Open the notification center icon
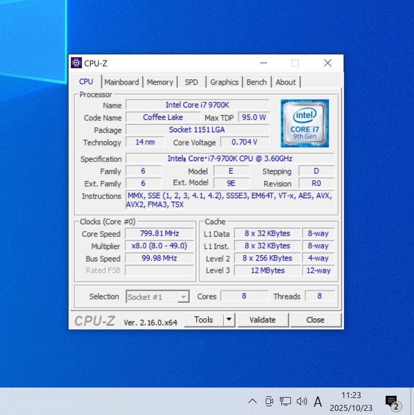Image resolution: width=414 pixels, height=415 pixels. 392,402
